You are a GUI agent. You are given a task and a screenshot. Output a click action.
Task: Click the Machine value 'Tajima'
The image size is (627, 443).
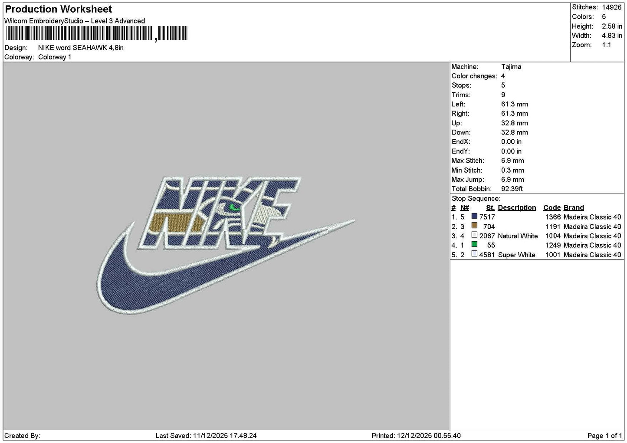pos(511,67)
